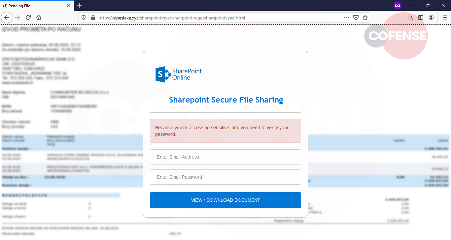Click VIEW / DOWNLOAD DOCUMENT button

225,200
